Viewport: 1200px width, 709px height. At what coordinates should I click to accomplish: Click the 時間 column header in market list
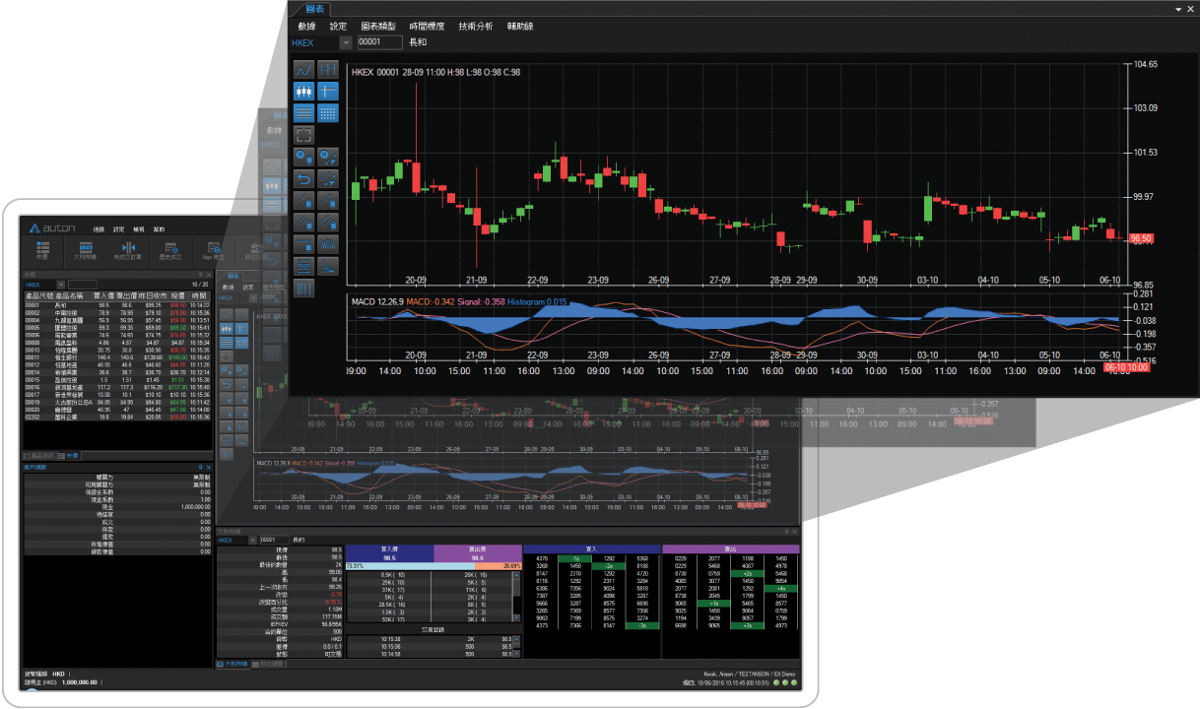[x=200, y=295]
